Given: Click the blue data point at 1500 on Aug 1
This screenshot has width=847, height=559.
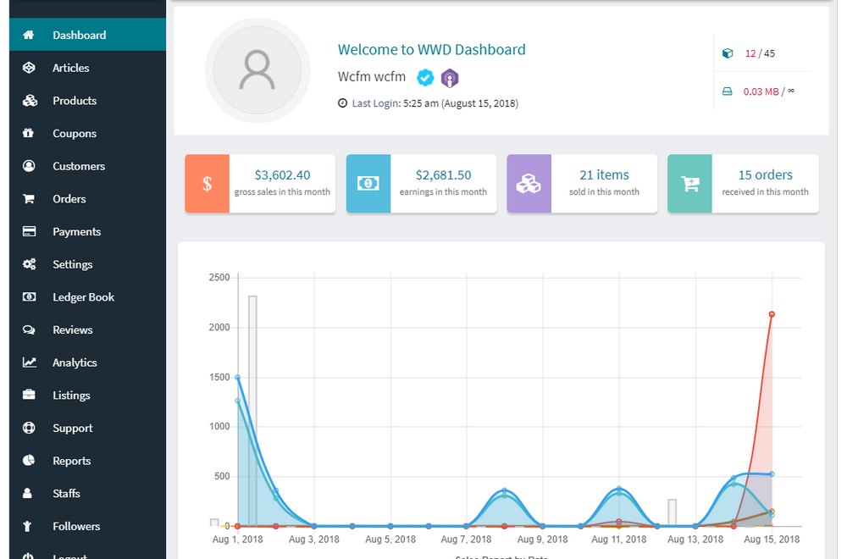Looking at the screenshot, I should click(x=238, y=378).
